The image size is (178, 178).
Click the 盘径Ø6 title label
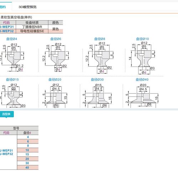point(56,39)
